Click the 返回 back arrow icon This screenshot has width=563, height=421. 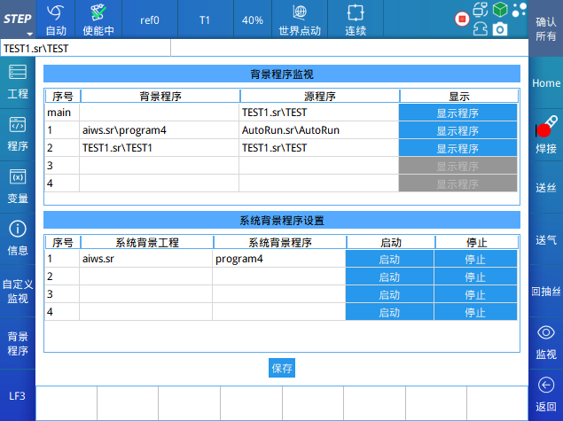[546, 394]
